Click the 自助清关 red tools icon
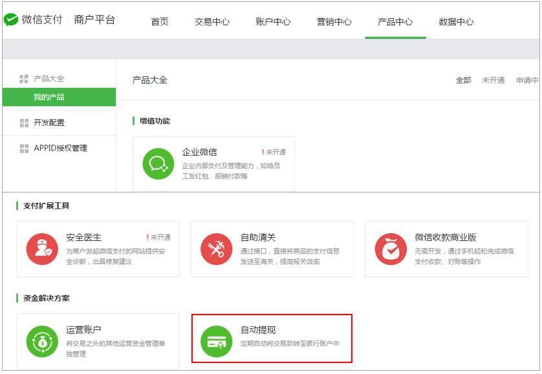Screen dimensions: 542x374 click(x=217, y=249)
